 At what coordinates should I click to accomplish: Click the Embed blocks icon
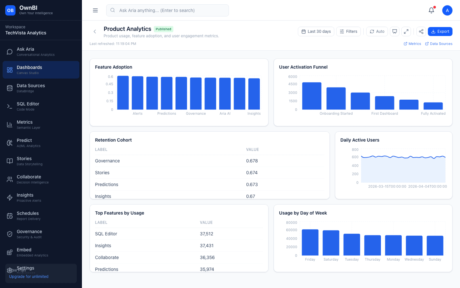click(10, 252)
